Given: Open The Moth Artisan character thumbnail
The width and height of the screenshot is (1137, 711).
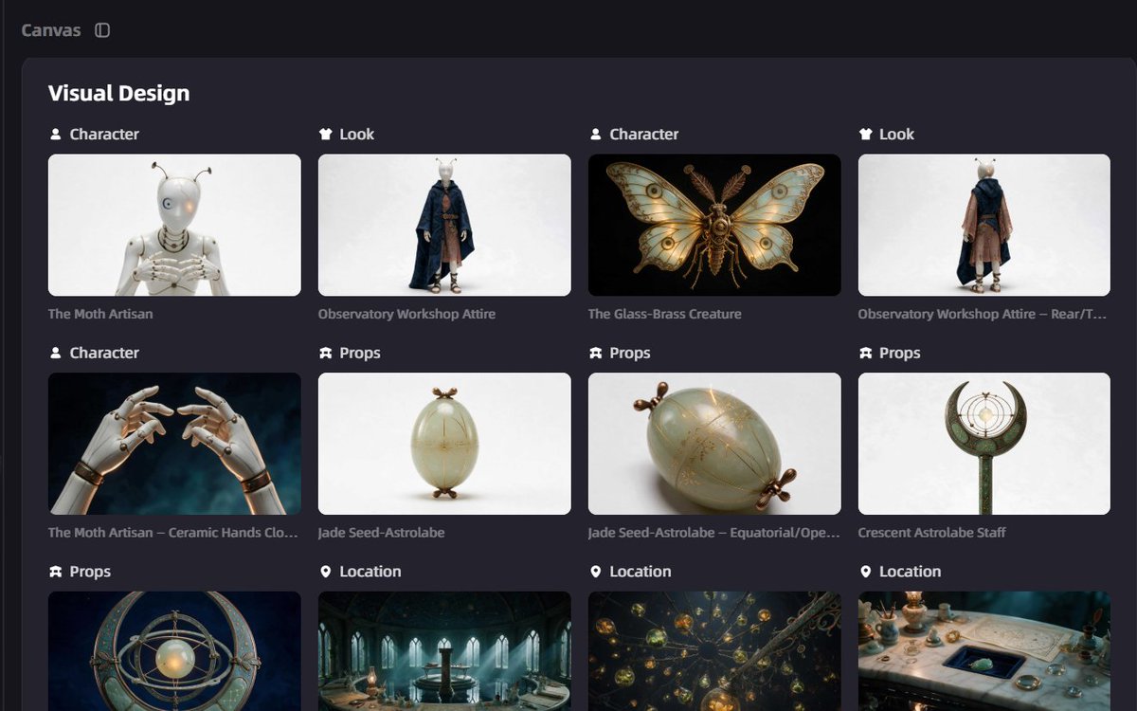Looking at the screenshot, I should coord(174,226).
